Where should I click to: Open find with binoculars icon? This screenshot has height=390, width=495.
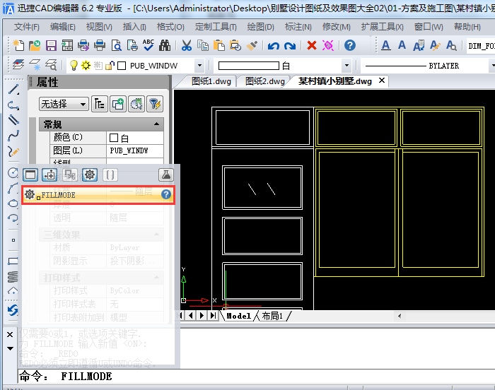coord(165,46)
